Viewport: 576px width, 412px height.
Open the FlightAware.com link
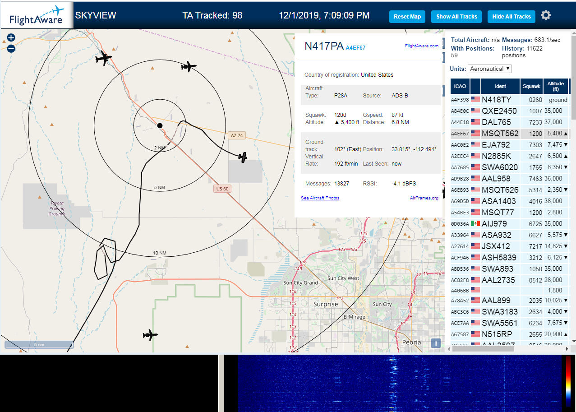[x=422, y=46]
